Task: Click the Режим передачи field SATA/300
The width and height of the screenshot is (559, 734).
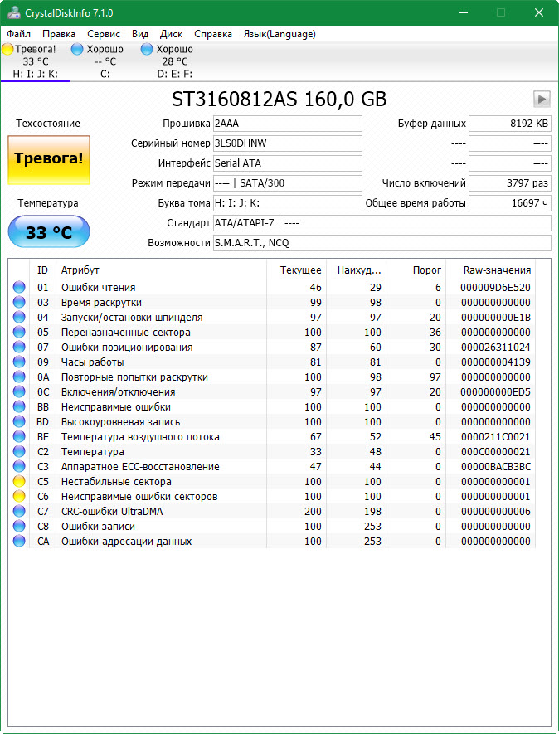Action: click(288, 183)
